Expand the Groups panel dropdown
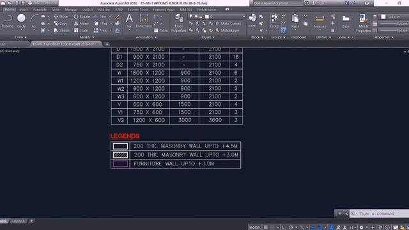Image resolution: width=409 pixels, height=230 pixels. pos(278,37)
